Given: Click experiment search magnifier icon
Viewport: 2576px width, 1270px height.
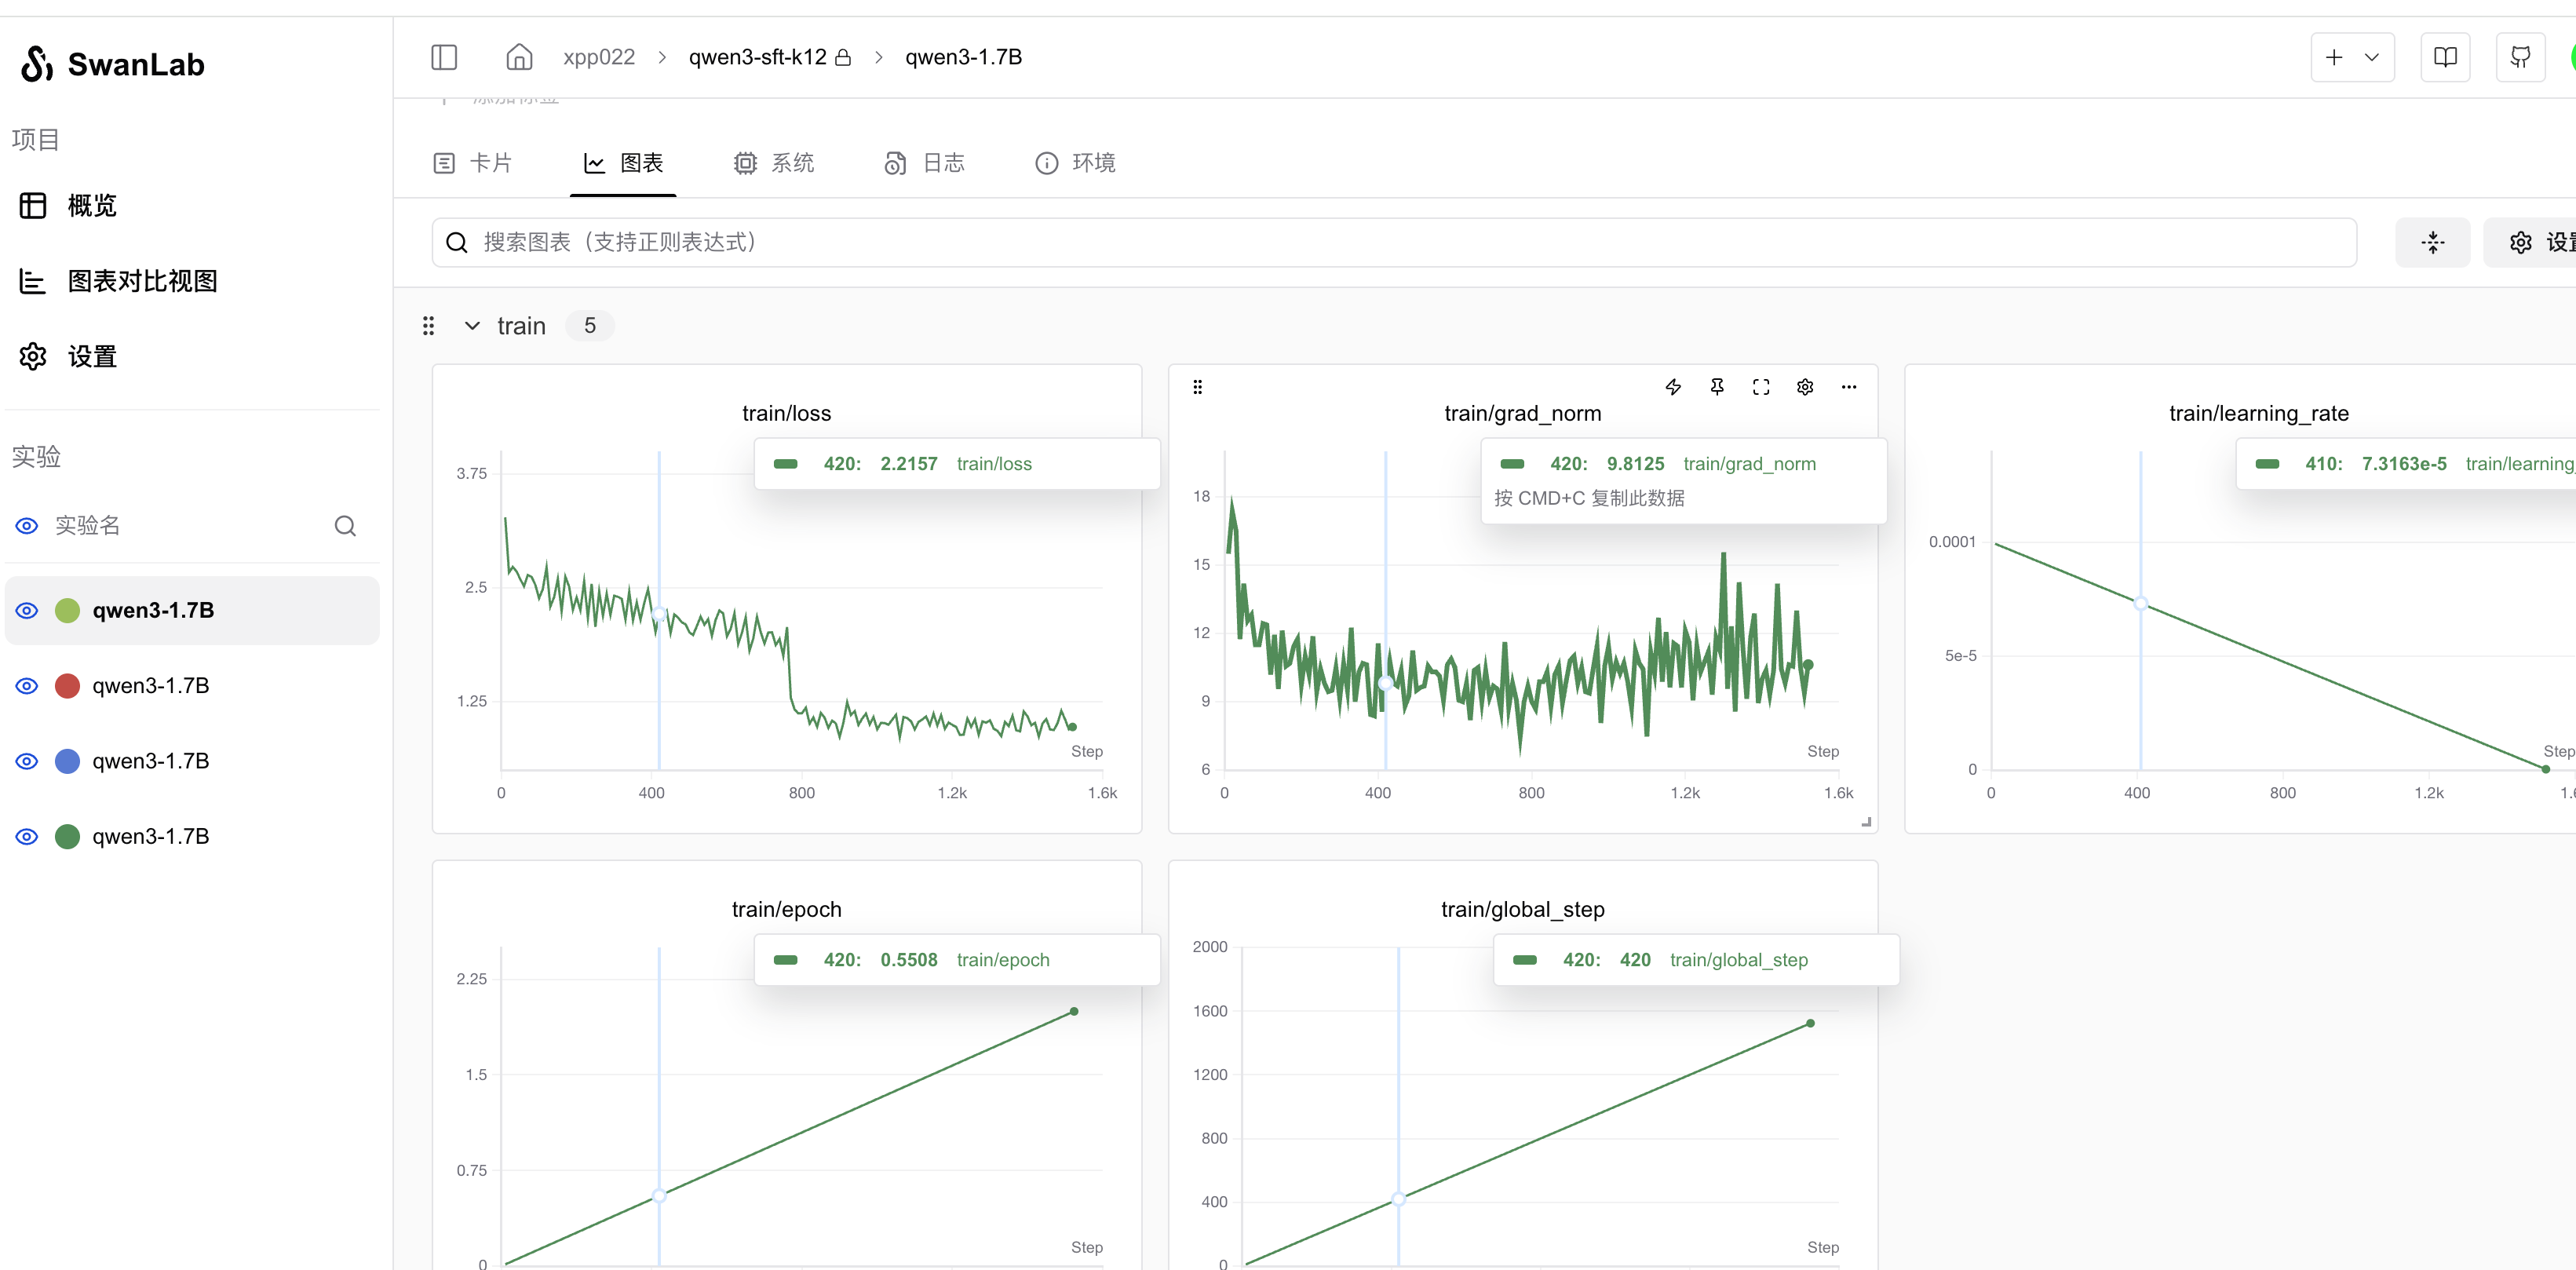Looking at the screenshot, I should click(345, 526).
